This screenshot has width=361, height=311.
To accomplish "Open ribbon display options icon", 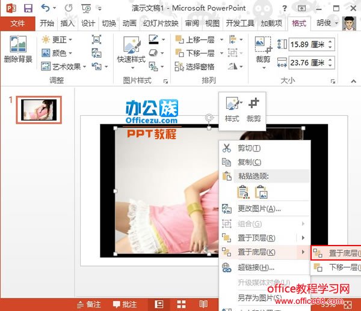I will (x=301, y=8).
